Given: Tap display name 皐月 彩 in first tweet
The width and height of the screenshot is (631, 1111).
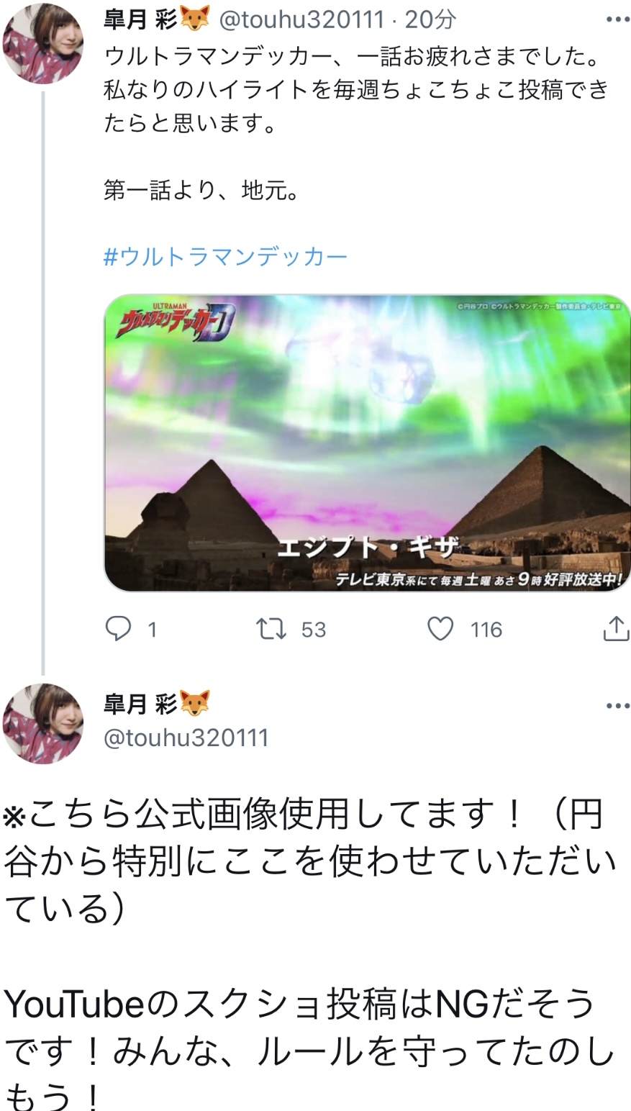Looking at the screenshot, I should coord(140,19).
